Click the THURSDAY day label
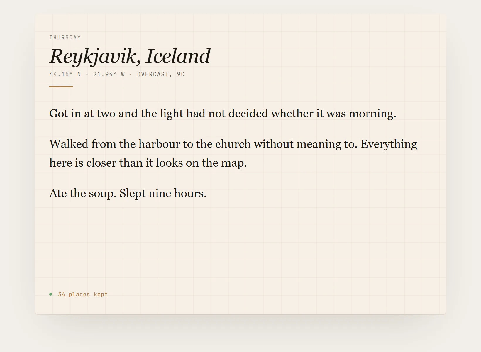Image resolution: width=481 pixels, height=352 pixels. tap(65, 38)
